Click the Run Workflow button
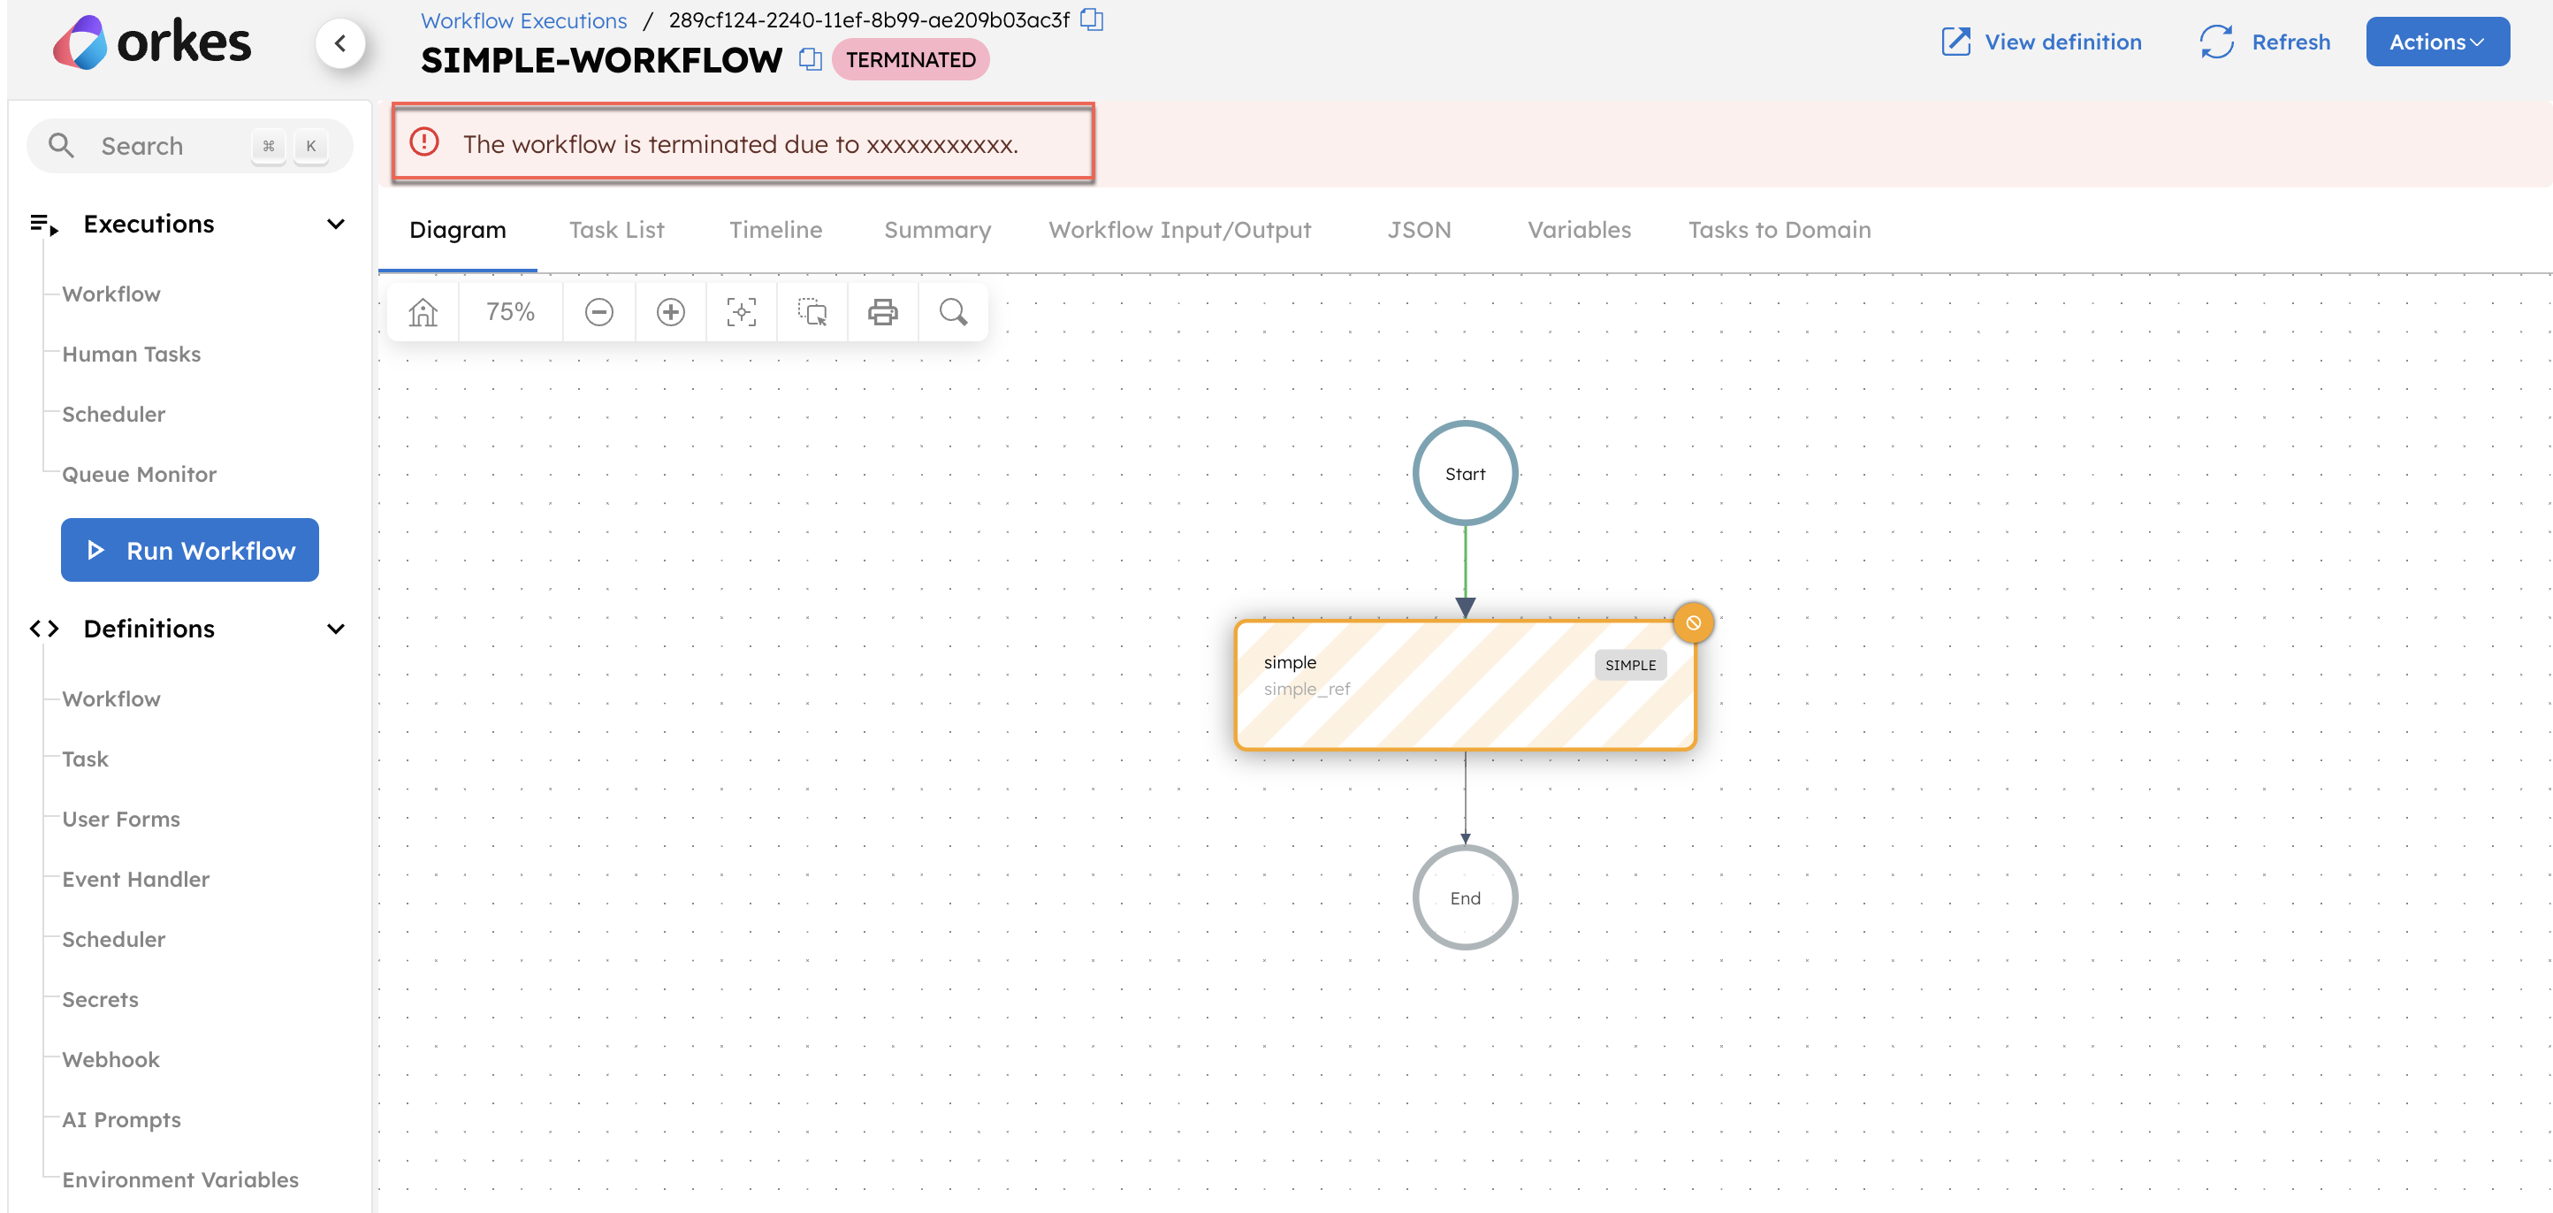The height and width of the screenshot is (1213, 2553). 189,550
